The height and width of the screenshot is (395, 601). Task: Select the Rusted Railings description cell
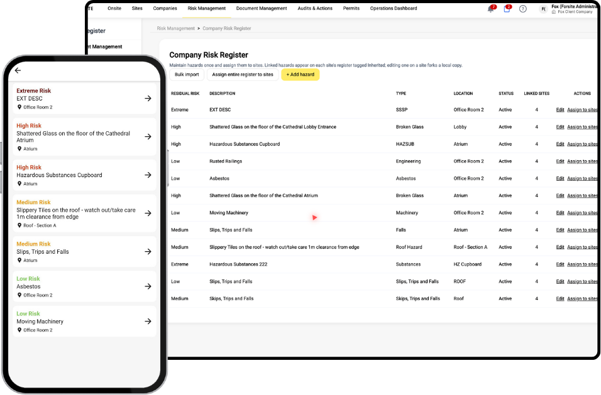click(x=226, y=161)
